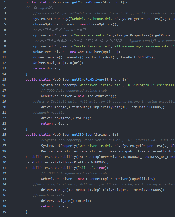This screenshot has width=175, height=217.
Task: Click the Chinese comment on line 6
Action: coord(60,30)
